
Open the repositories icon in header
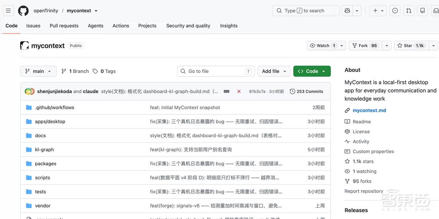click(422, 10)
